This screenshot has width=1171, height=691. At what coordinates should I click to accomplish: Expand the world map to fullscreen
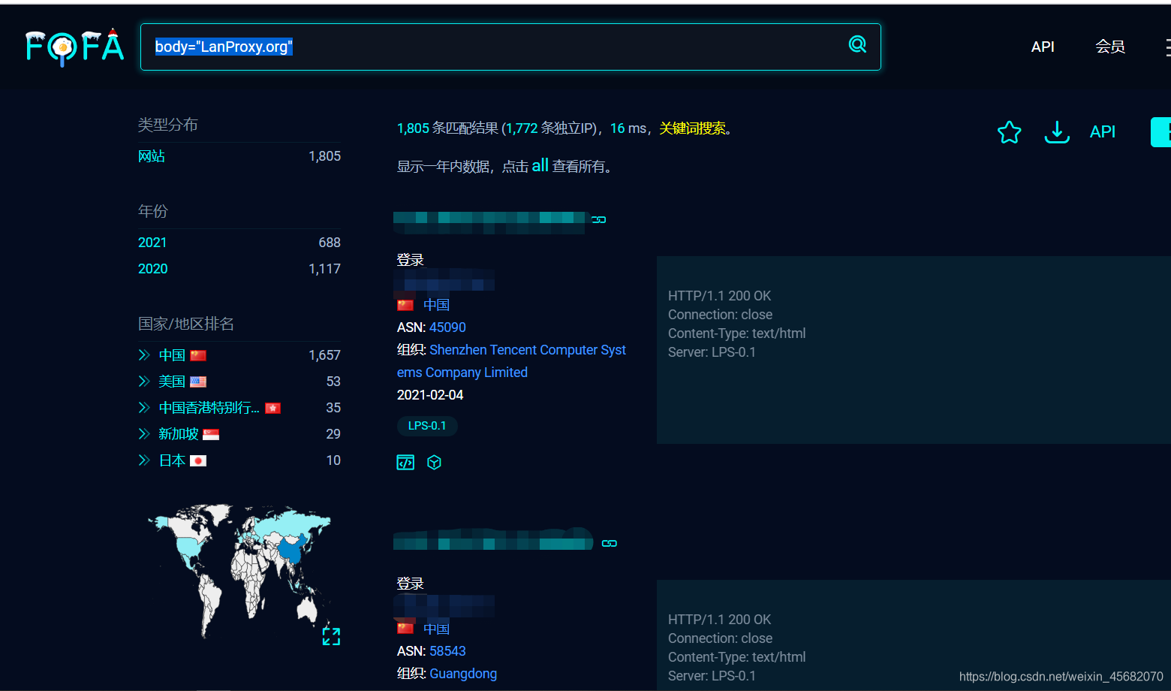331,636
